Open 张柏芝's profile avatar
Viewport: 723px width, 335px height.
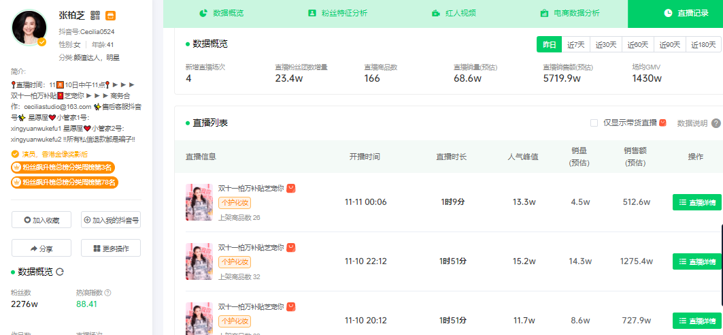pos(29,28)
